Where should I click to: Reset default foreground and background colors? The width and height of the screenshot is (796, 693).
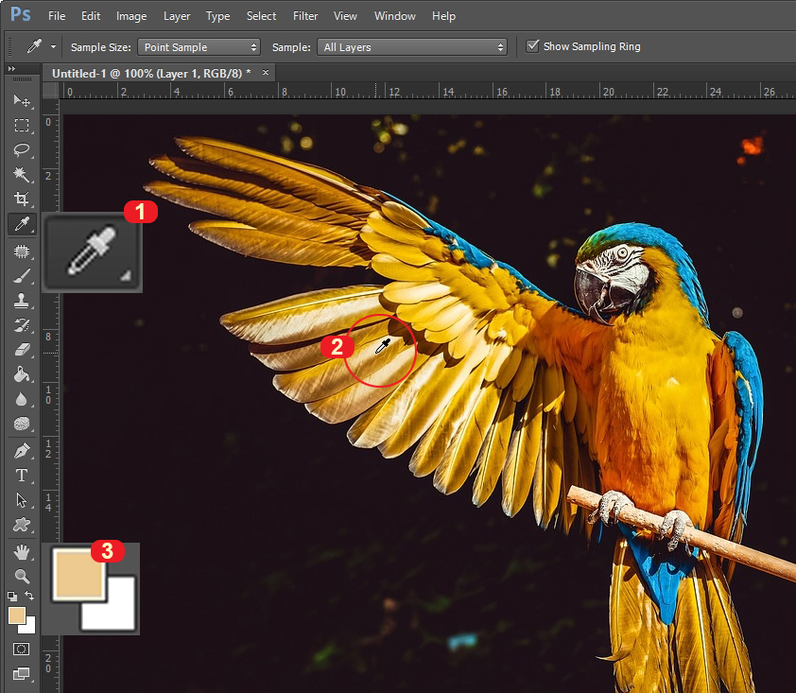(x=12, y=596)
